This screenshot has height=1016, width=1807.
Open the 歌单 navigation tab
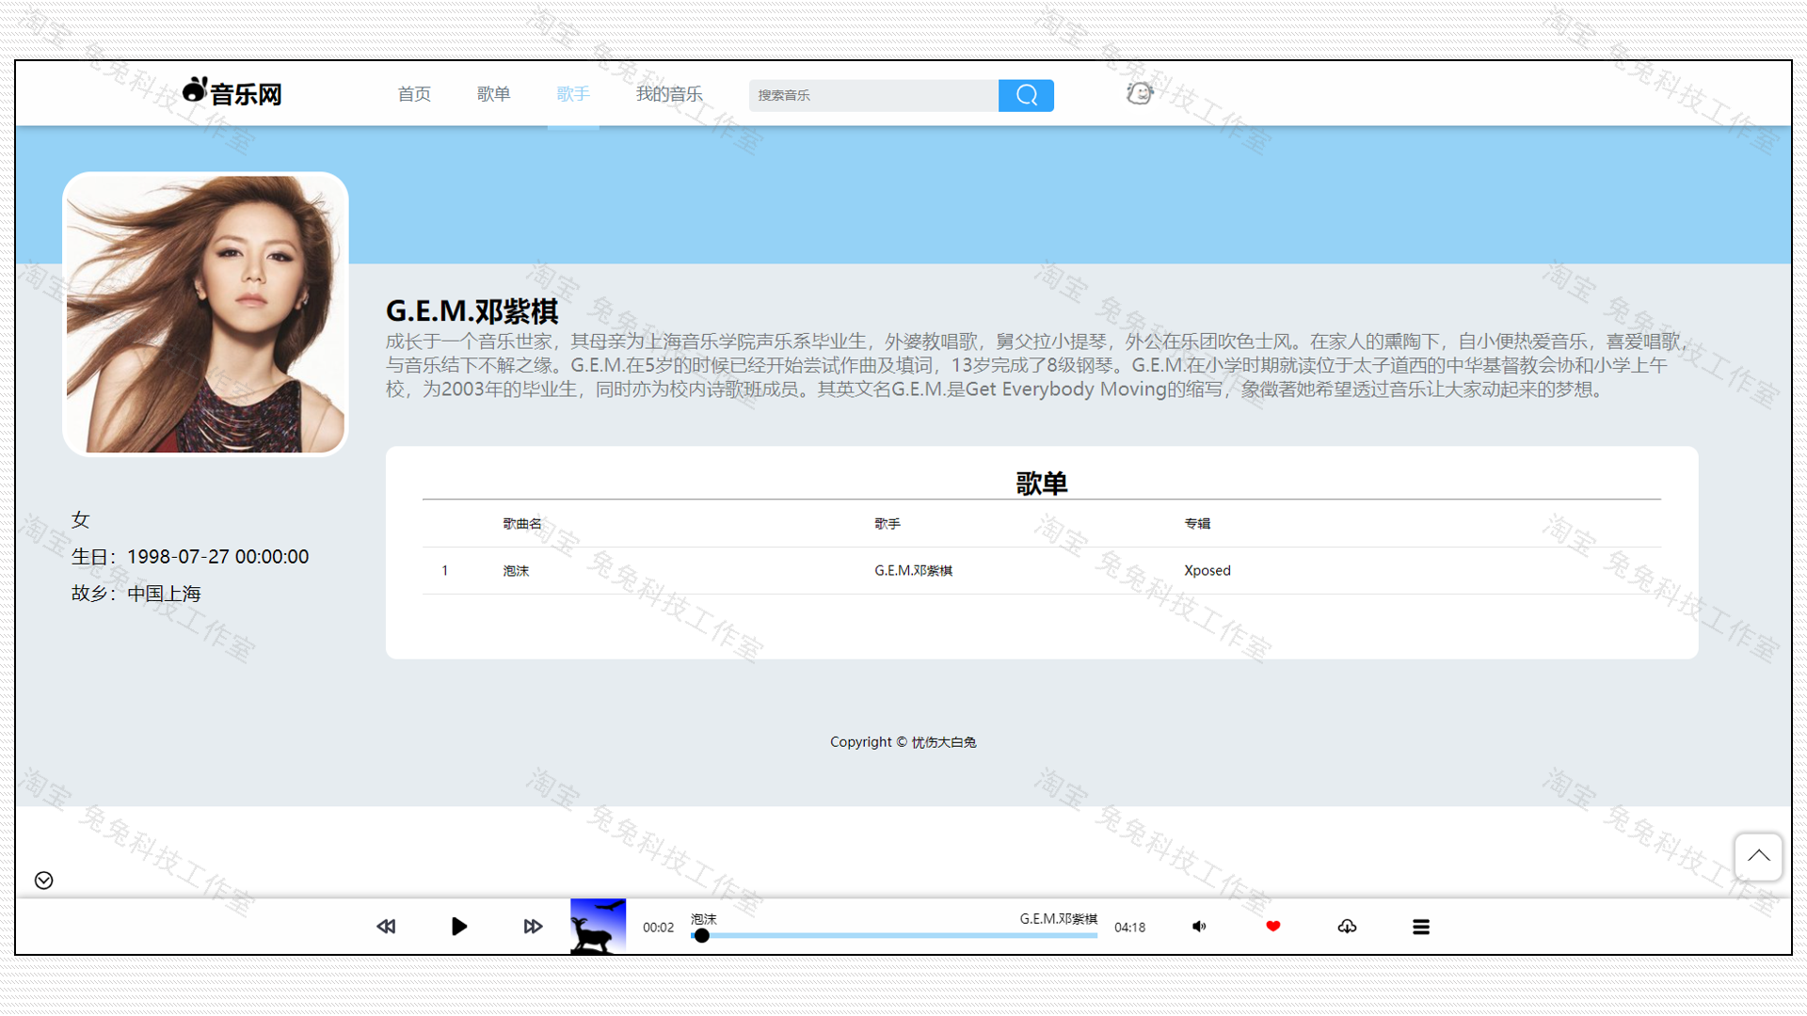click(x=493, y=94)
